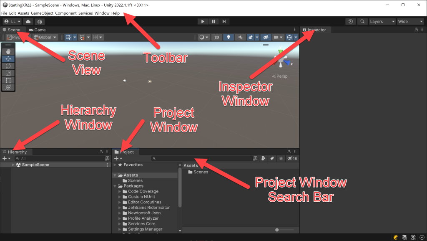Image resolution: width=427 pixels, height=241 pixels.
Task: Open Unity Cloud services icon
Action: tap(28, 22)
